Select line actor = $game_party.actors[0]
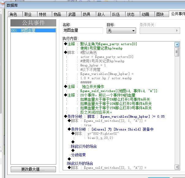The image size is (185, 178). (107, 57)
